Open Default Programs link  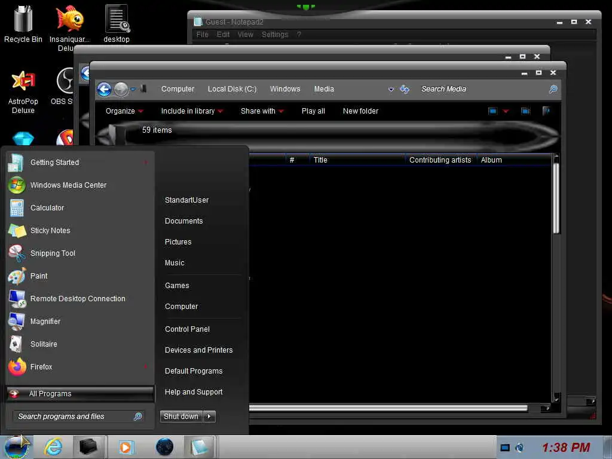click(x=194, y=371)
